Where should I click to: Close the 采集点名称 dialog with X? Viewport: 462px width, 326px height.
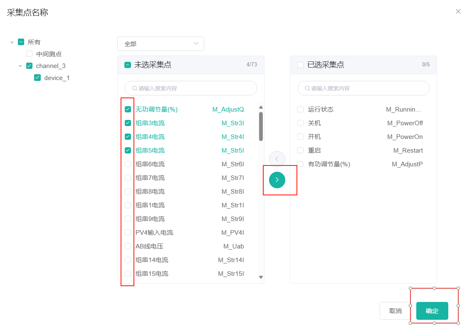pos(458,11)
